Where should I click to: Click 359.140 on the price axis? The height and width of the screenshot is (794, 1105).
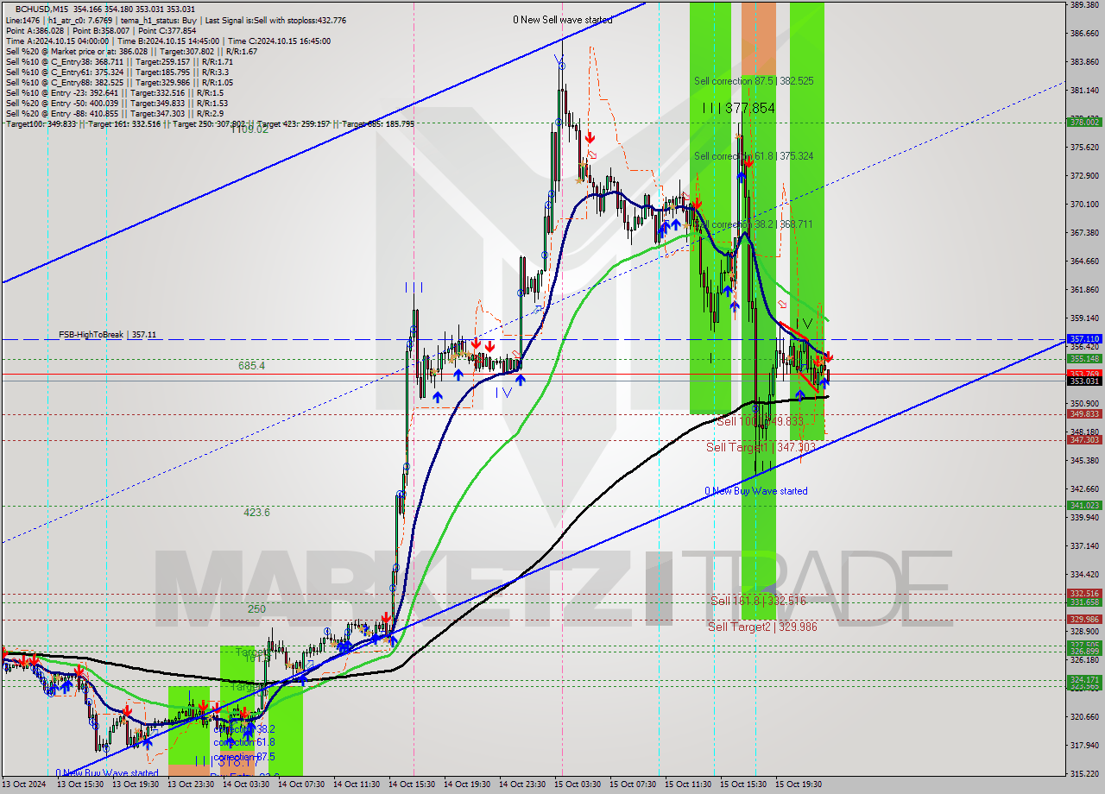tap(1084, 318)
